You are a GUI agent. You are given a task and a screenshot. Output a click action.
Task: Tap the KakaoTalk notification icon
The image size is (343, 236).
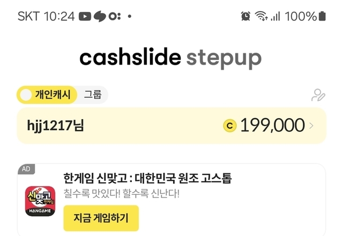(x=100, y=16)
